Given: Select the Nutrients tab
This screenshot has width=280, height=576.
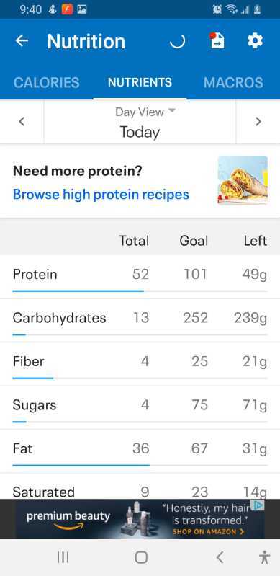Looking at the screenshot, I should [x=140, y=82].
